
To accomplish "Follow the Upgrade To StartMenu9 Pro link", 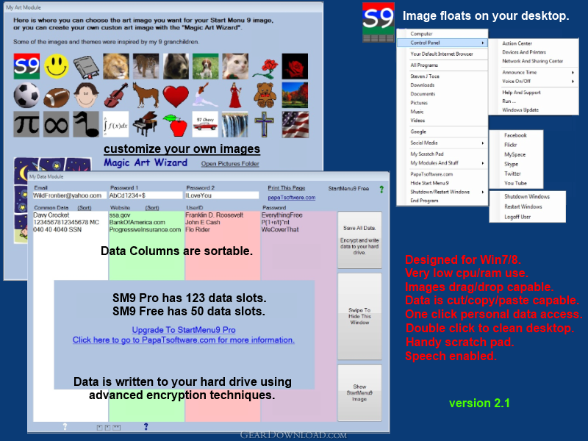I will click(184, 330).
